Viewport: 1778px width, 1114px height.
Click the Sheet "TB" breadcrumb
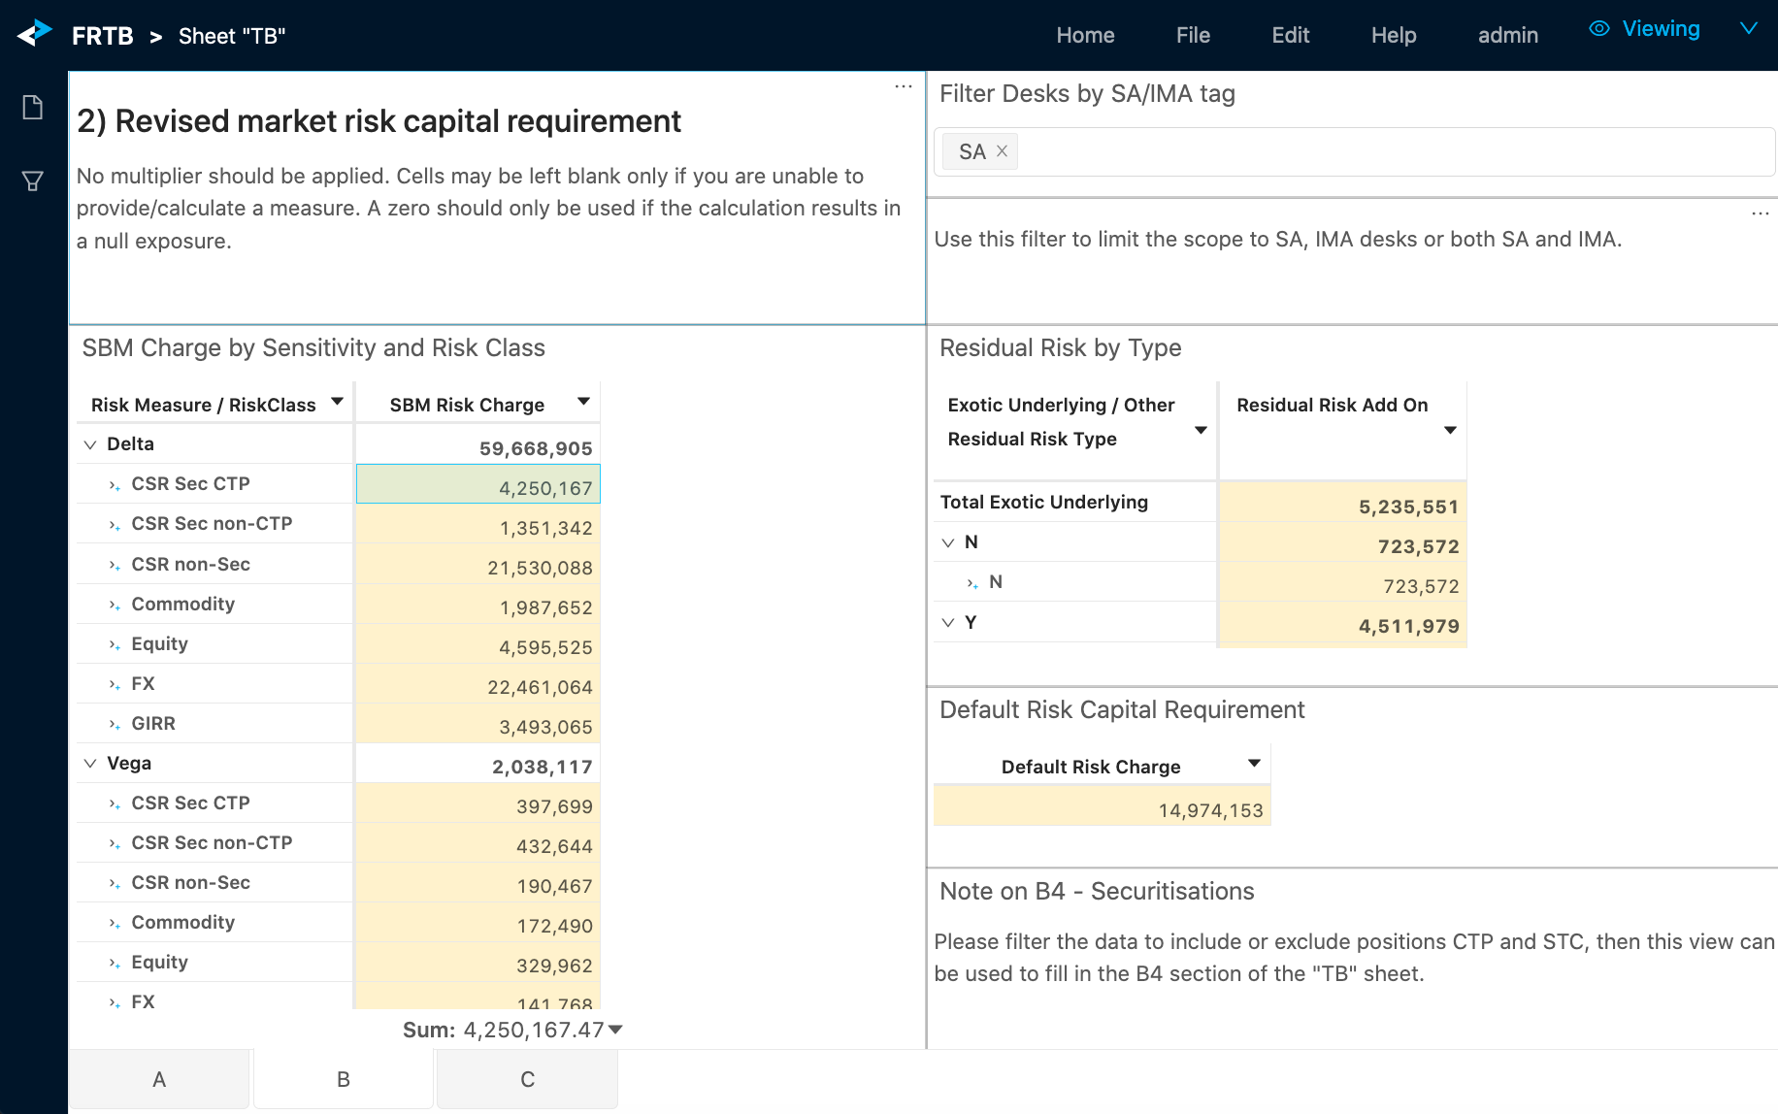[x=232, y=36]
